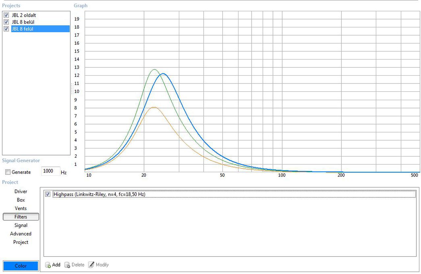Uncheck the JBL 8 felül project checkbox
Image resolution: width=421 pixels, height=274 pixels.
tap(6, 29)
